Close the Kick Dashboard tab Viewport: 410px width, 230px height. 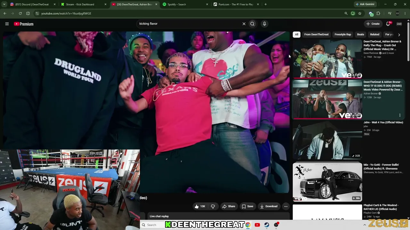click(105, 4)
